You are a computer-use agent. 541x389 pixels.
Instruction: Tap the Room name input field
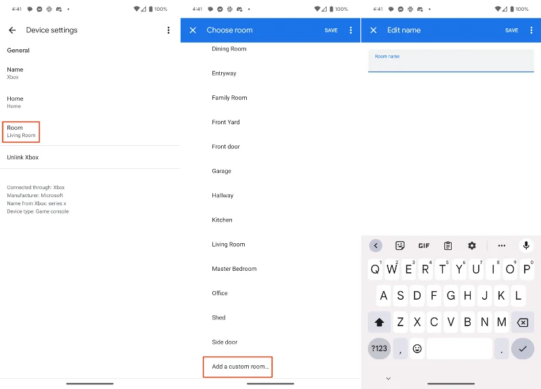(450, 61)
